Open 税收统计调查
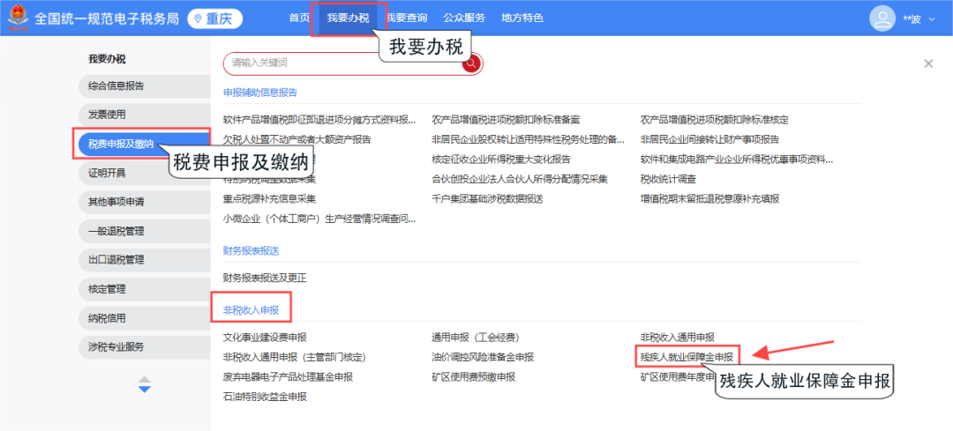 click(668, 179)
